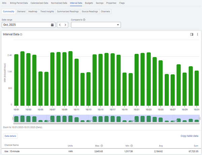The width and height of the screenshot is (202, 155).
Task: Open the calendar date picker icon
Action: click(52, 25)
